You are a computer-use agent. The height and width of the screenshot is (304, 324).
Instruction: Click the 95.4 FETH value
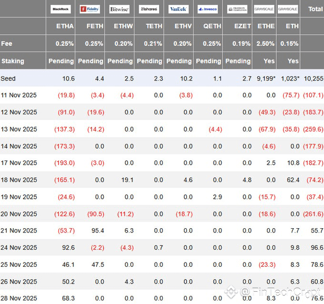98,231
